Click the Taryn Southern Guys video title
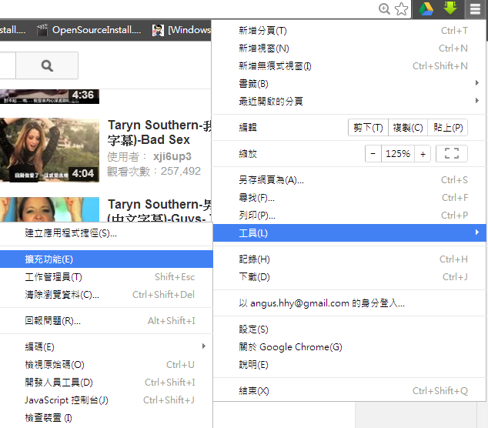 pos(159,210)
